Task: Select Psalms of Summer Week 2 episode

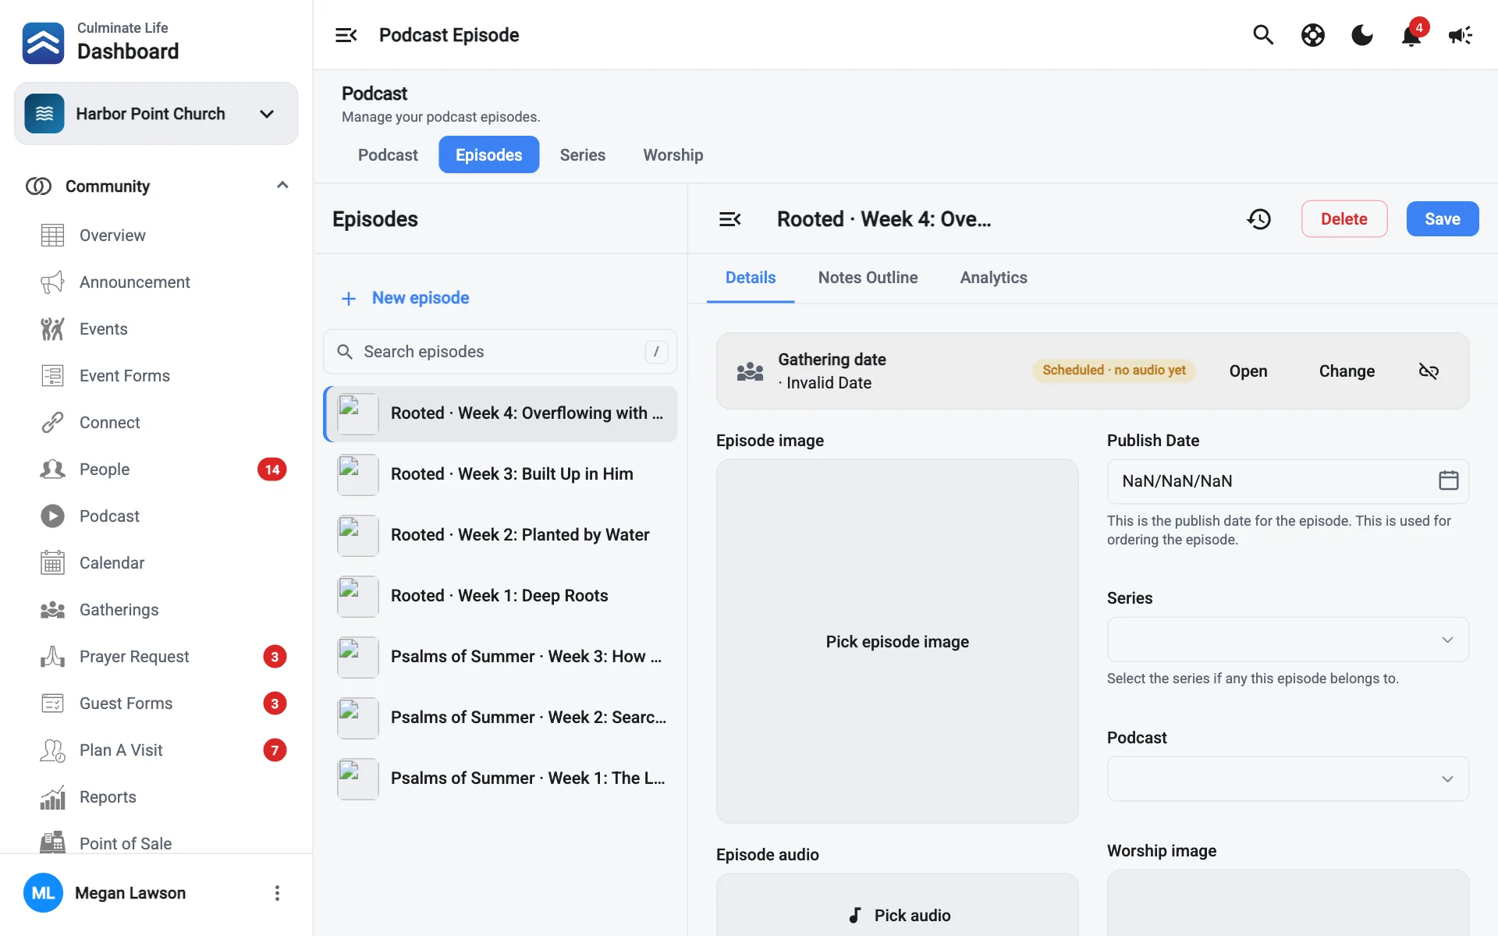Action: [x=500, y=718]
